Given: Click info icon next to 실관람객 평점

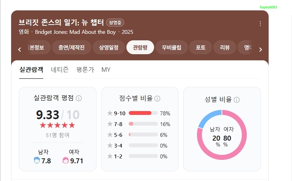Looking at the screenshot, I should 79,98.
